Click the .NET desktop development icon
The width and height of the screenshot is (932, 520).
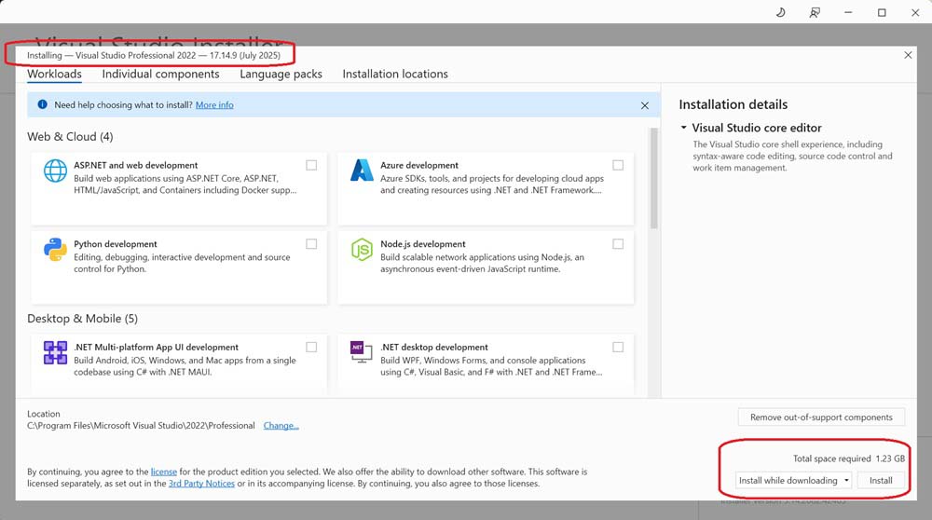(x=361, y=352)
